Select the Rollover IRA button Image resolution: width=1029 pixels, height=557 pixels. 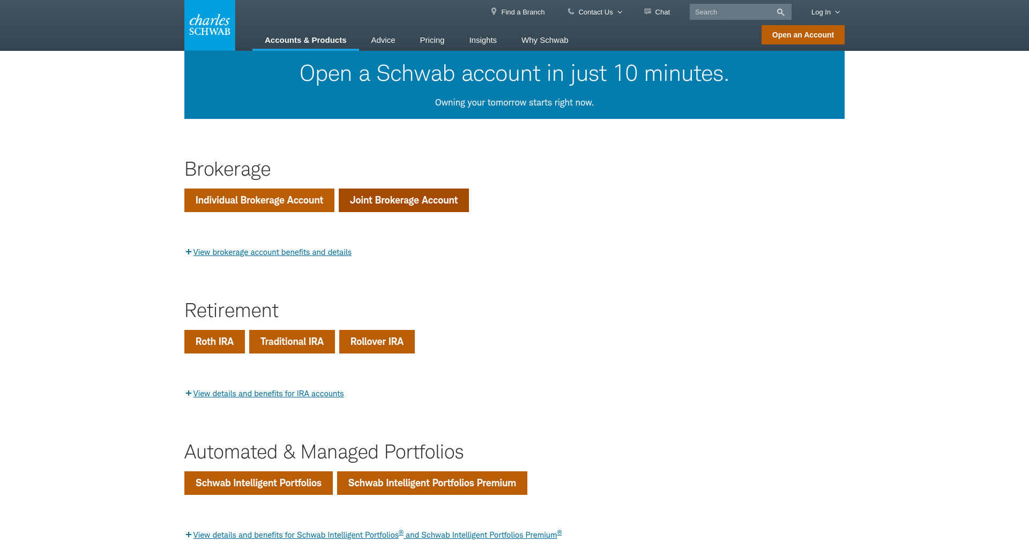point(377,342)
